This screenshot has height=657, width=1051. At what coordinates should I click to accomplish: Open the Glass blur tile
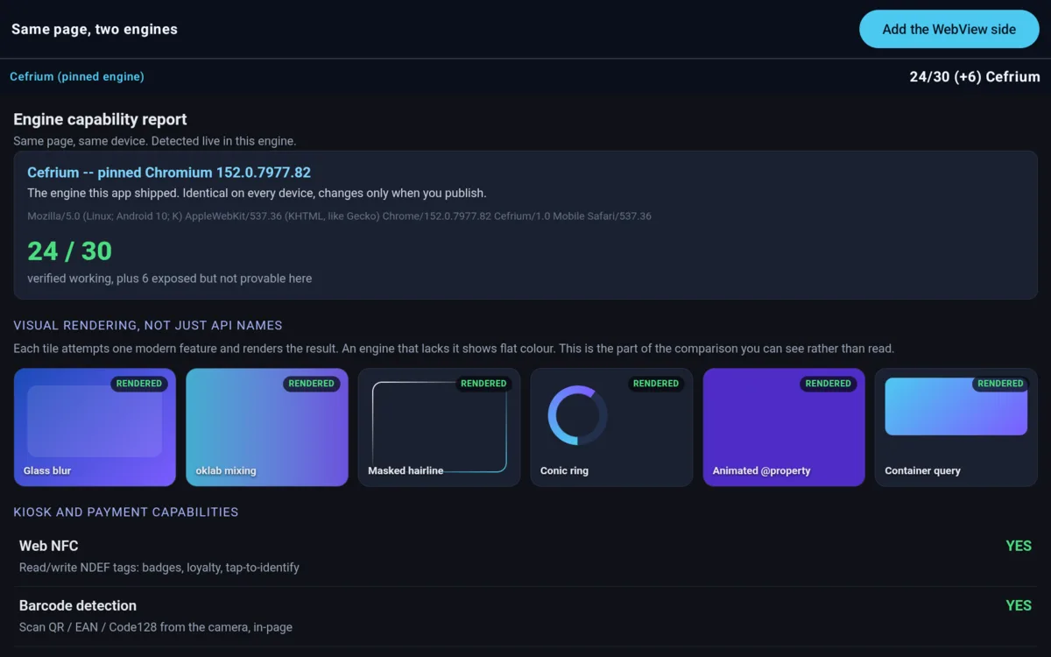(95, 427)
